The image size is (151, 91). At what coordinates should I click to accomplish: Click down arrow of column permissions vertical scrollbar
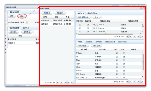[x=143, y=77]
